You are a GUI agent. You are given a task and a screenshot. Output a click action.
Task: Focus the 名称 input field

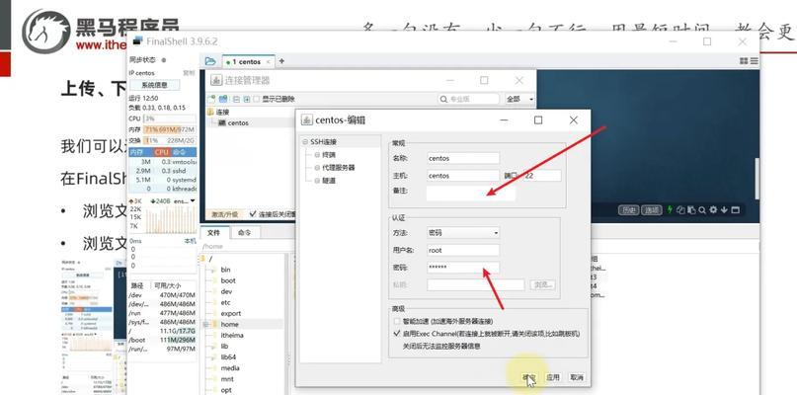pos(463,158)
